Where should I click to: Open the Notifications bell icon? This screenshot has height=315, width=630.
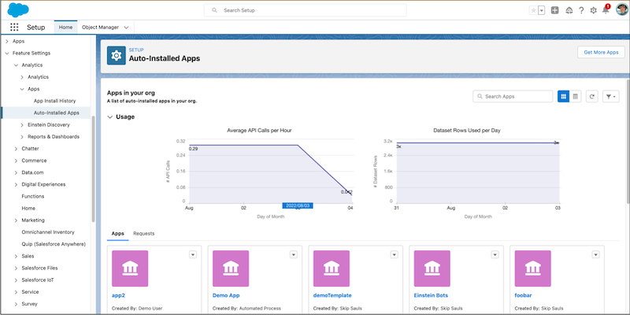coord(606,10)
